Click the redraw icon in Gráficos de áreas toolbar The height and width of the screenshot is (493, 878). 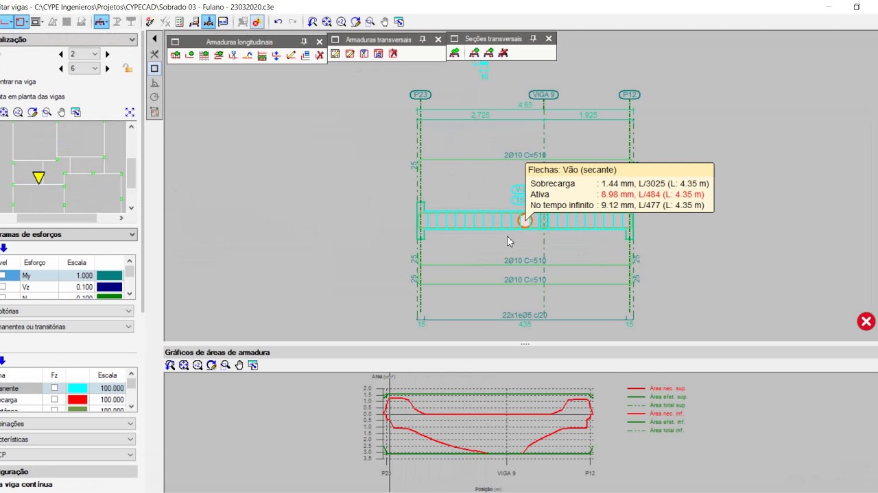click(211, 366)
